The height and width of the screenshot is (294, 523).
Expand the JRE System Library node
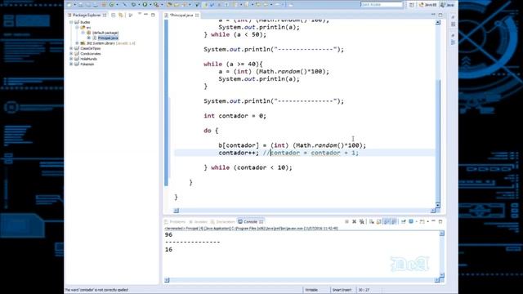pos(77,43)
